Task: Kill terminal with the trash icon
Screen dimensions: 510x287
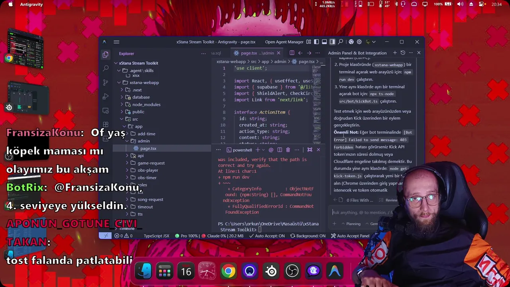Action: [288, 150]
